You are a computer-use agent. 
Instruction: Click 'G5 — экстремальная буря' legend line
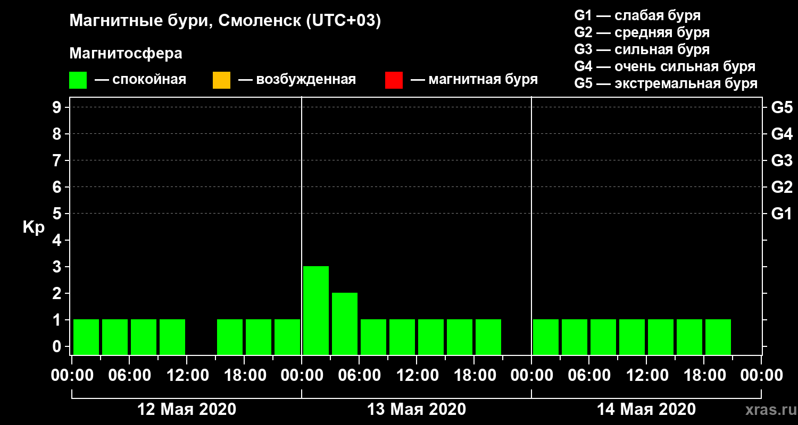point(666,84)
